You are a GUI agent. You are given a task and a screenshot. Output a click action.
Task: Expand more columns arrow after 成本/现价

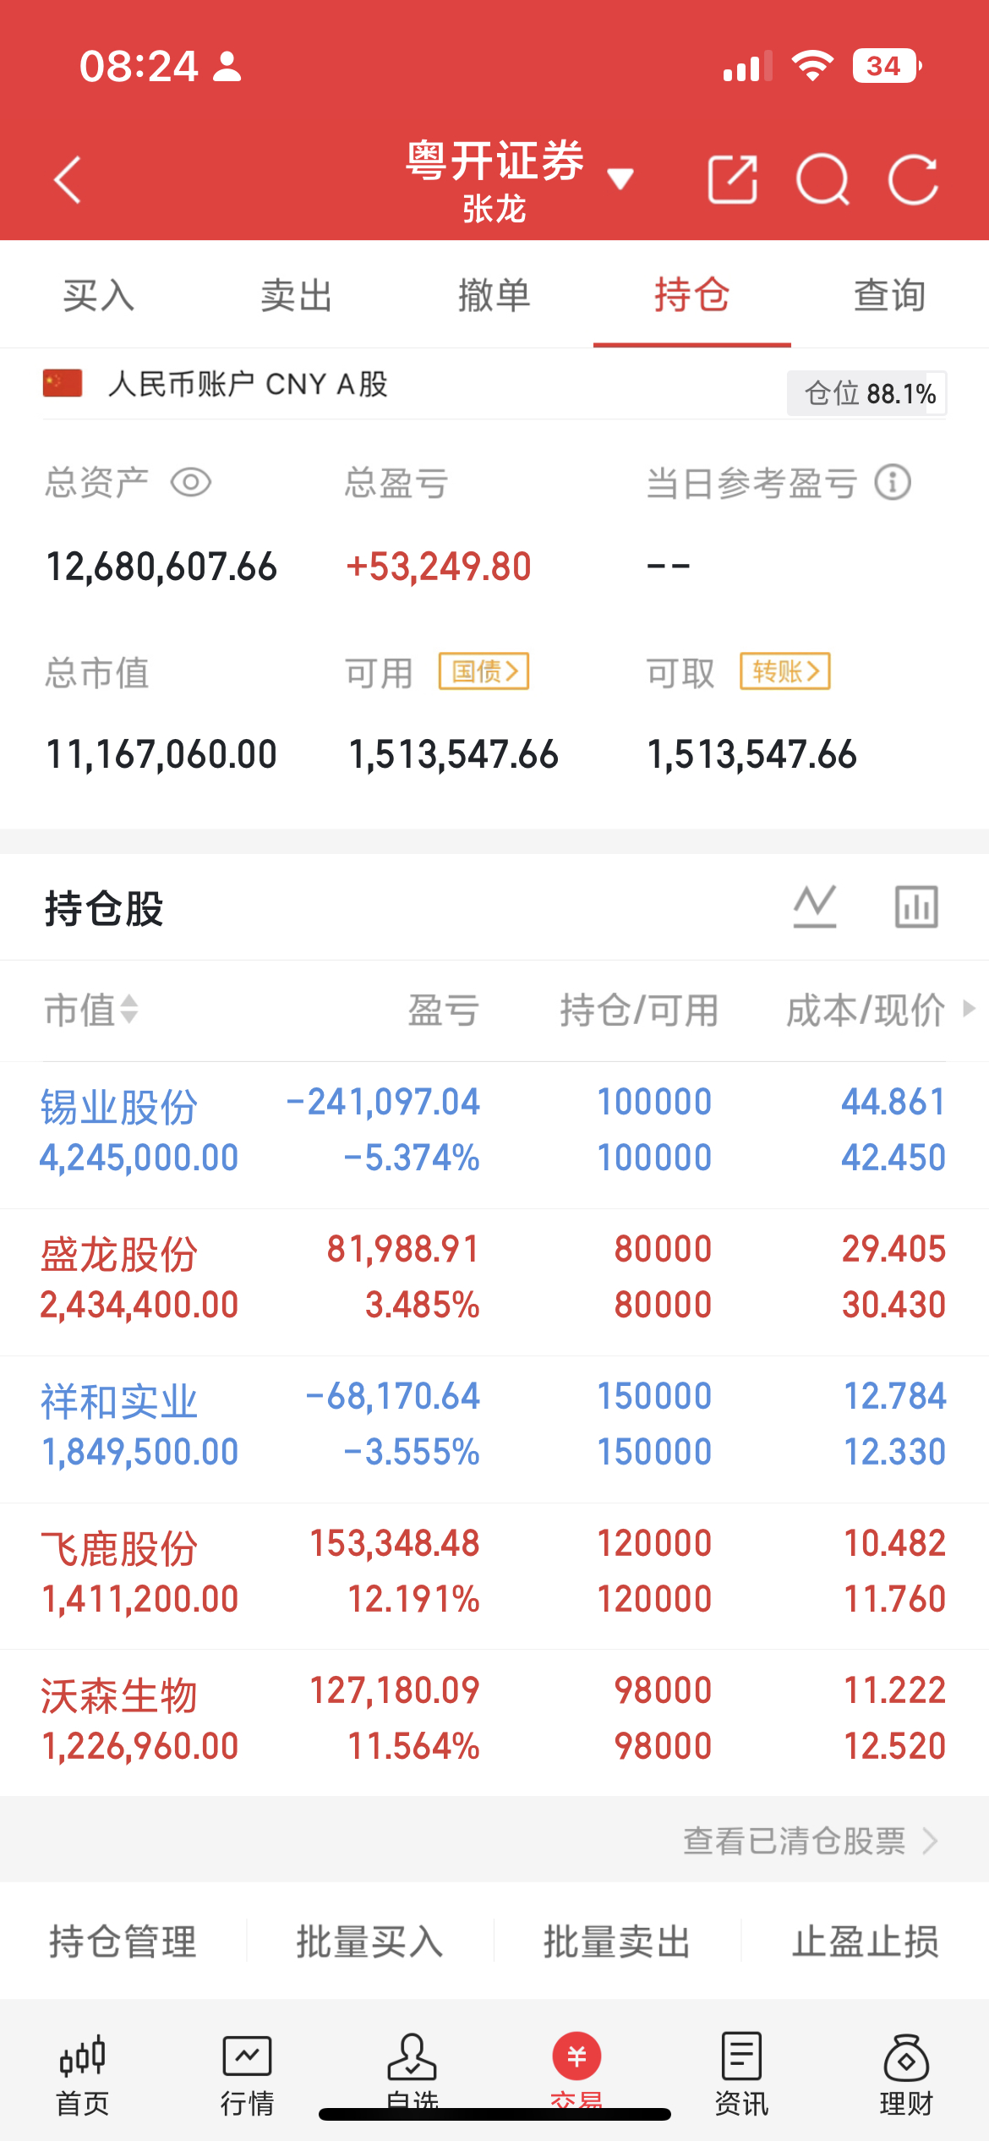coord(970,1008)
